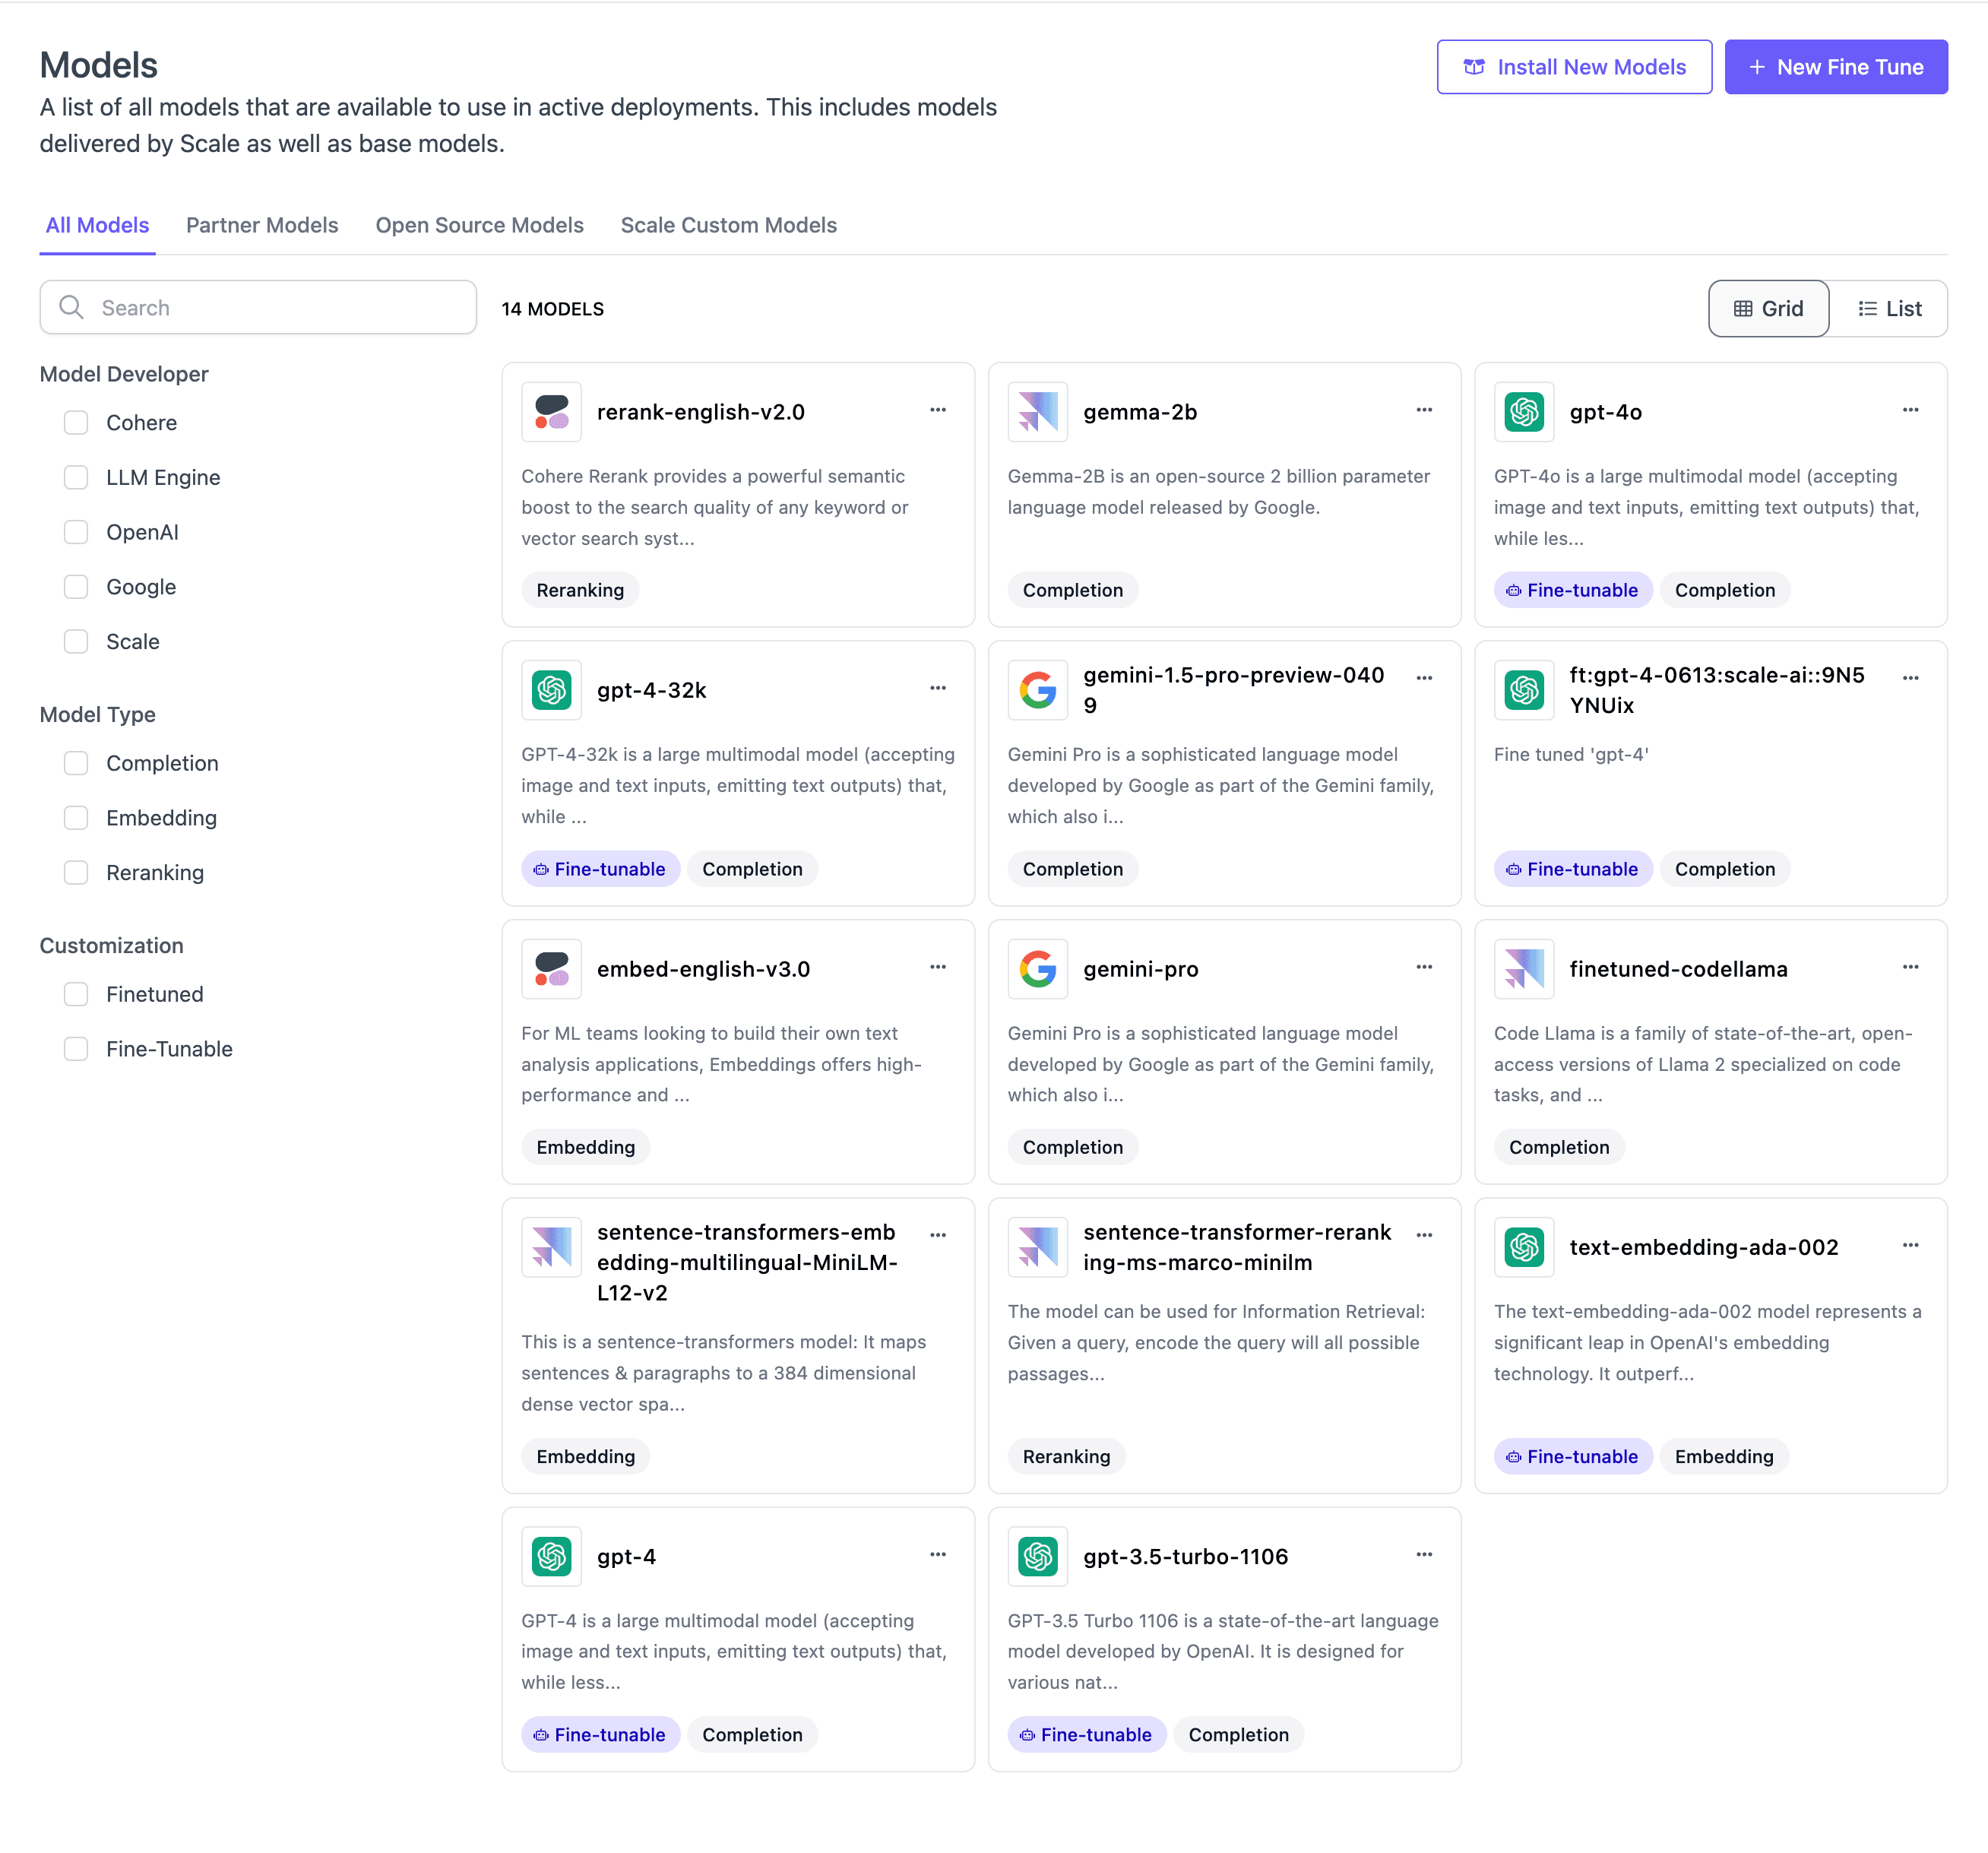Viewport: 1988px width, 1853px height.
Task: Click the Embedding tag on text-embedding-ada-002
Action: (x=1724, y=1457)
